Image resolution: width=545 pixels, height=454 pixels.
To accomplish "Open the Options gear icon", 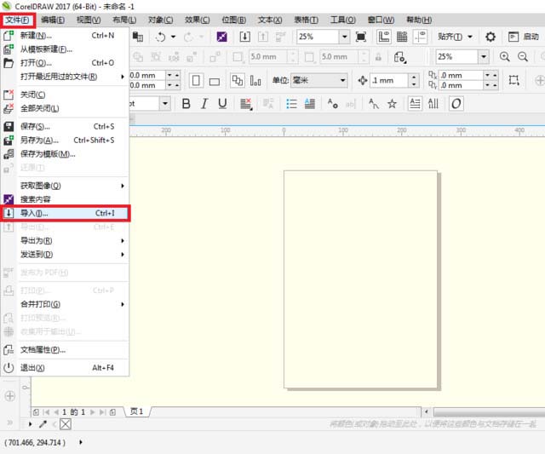I will [x=490, y=37].
